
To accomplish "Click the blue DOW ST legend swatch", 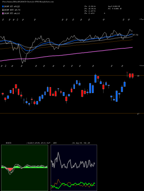I will 3,6.
